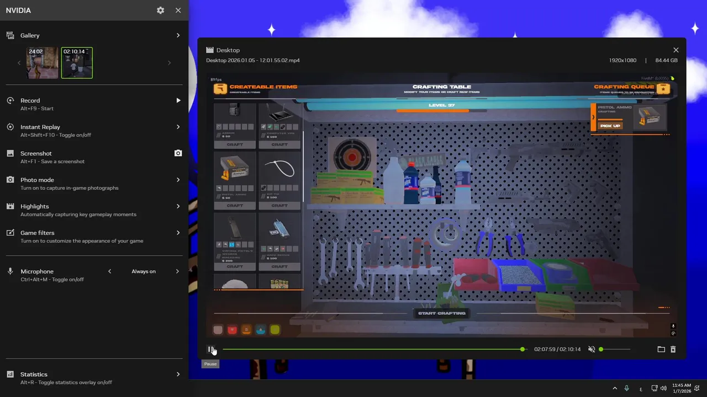Click the Game filters icon
The width and height of the screenshot is (707, 397).
coord(10,233)
